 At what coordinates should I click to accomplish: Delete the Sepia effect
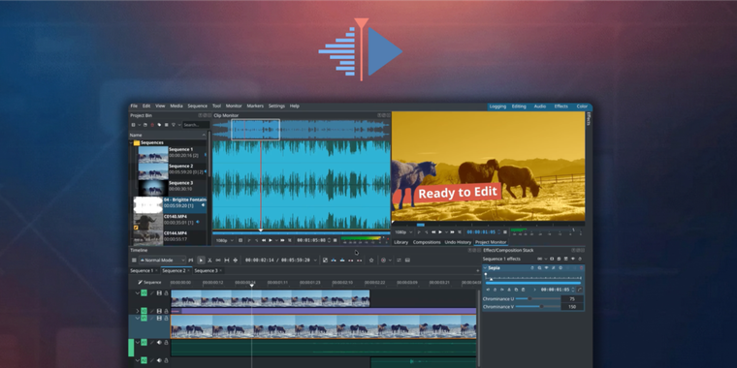581,268
